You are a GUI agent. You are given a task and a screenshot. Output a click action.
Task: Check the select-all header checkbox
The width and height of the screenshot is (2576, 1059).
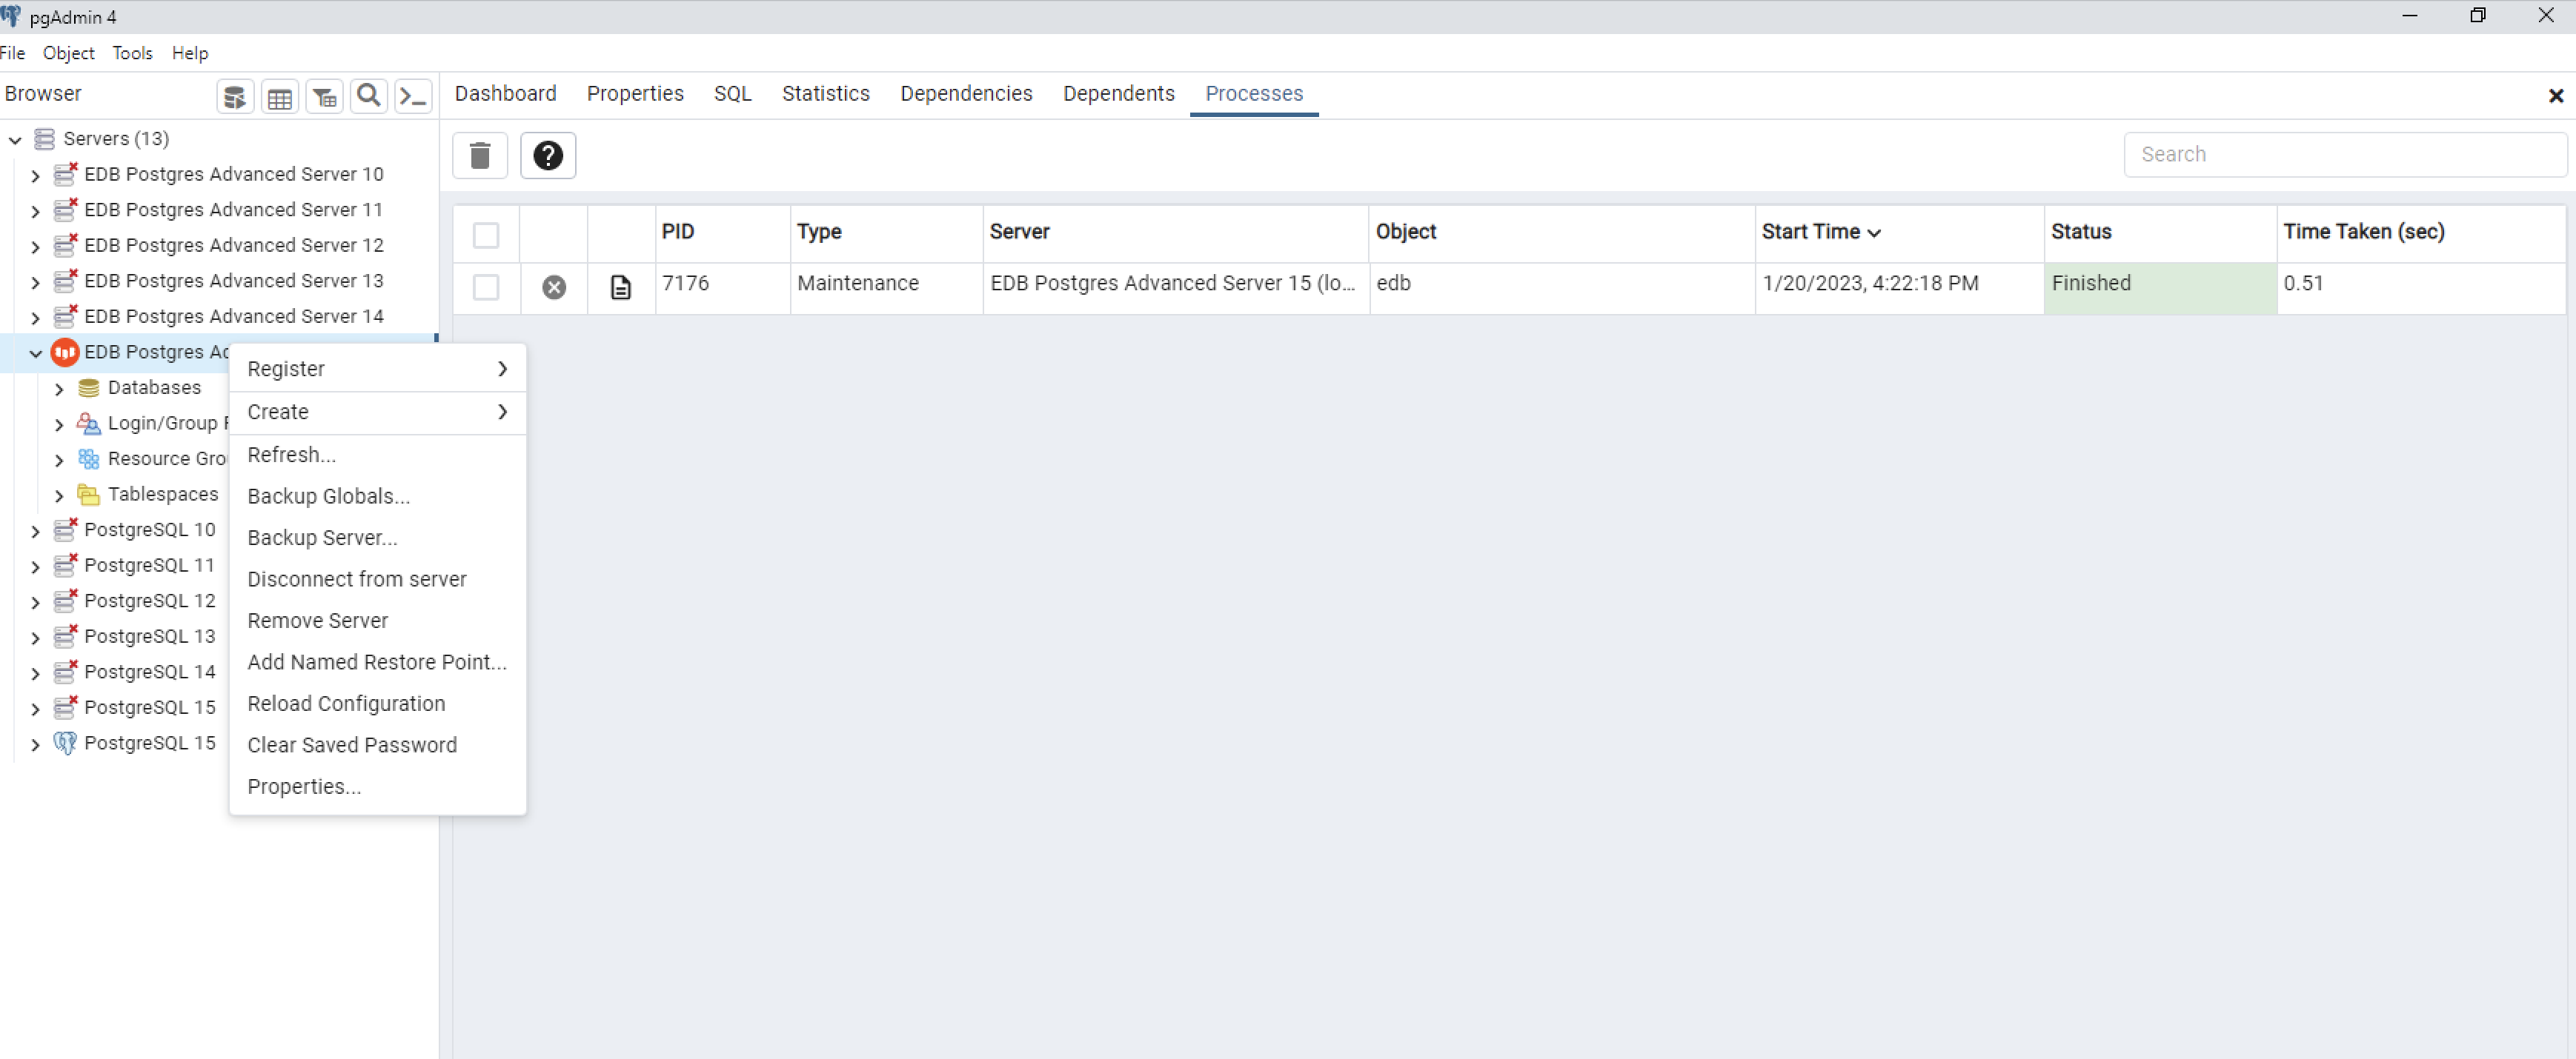pyautogui.click(x=486, y=235)
